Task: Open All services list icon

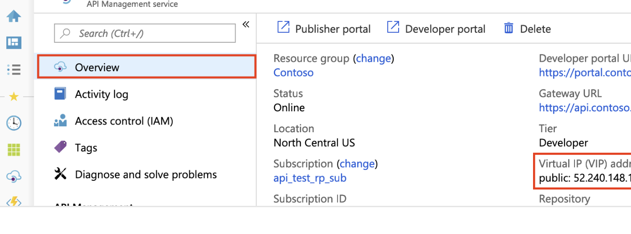Action: pos(14,70)
